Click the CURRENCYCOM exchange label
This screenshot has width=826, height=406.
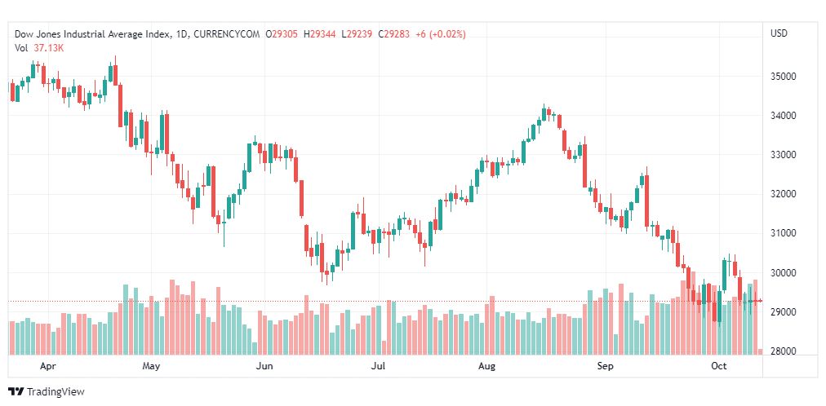(227, 34)
